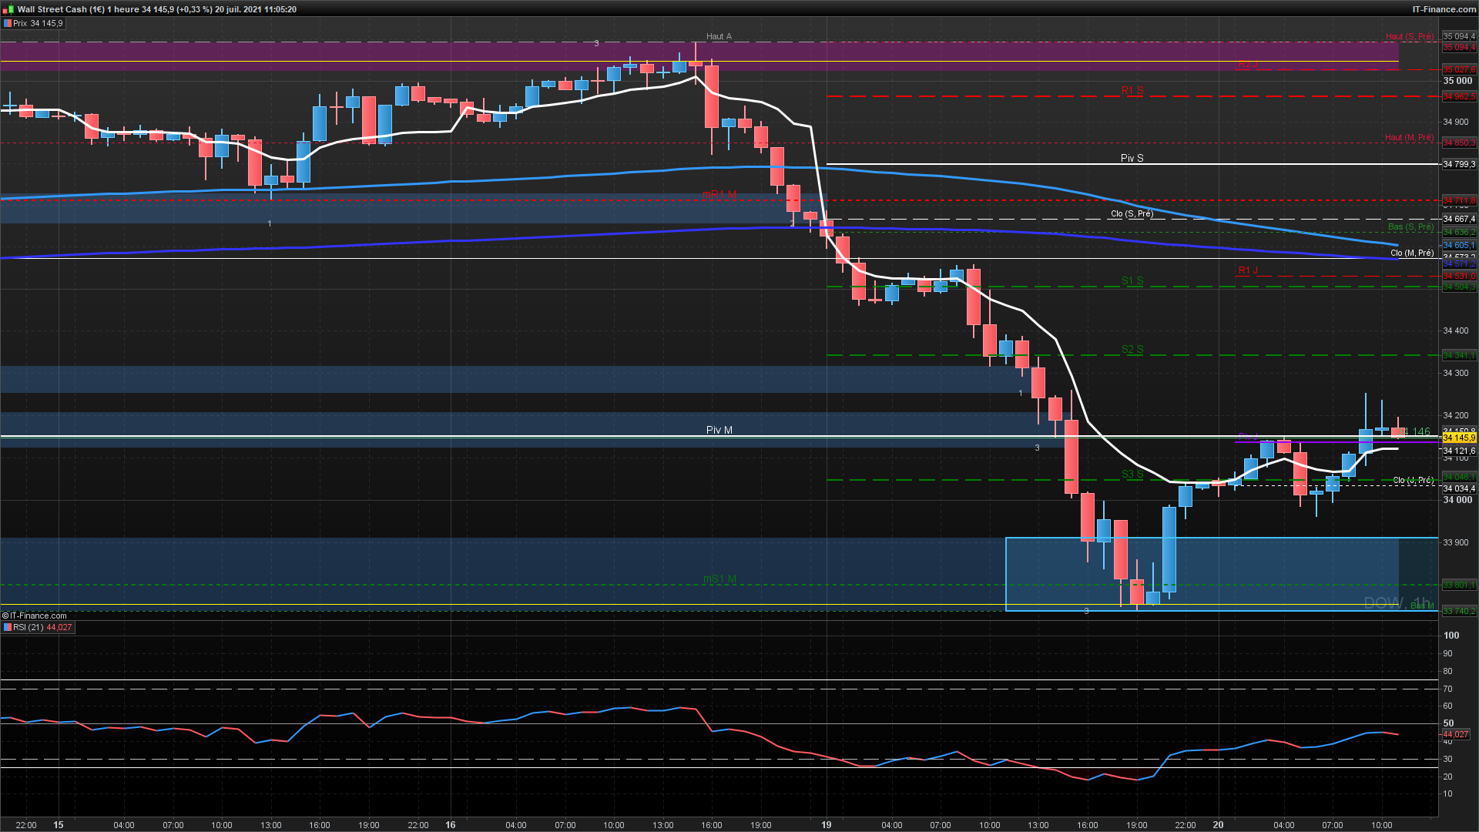Click the R1 J resistance label
The image size is (1479, 832).
[x=1247, y=270]
